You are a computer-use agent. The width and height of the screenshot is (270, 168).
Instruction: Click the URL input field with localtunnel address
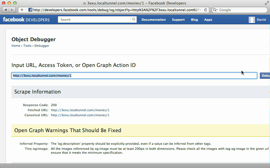pos(134,76)
